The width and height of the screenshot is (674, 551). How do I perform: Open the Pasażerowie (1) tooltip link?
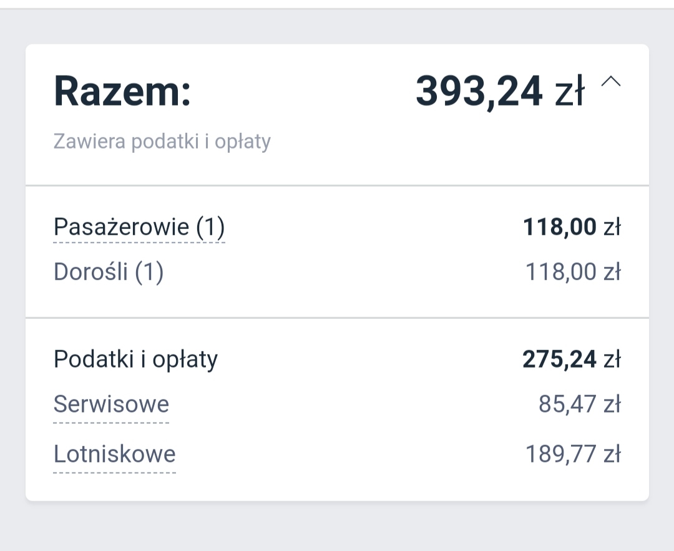tap(139, 227)
